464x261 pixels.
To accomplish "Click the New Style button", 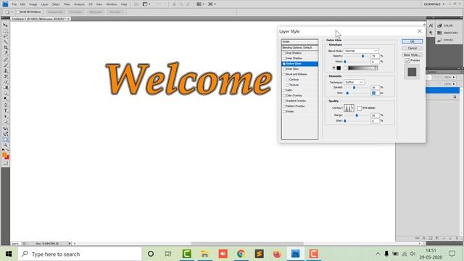I will (x=413, y=55).
